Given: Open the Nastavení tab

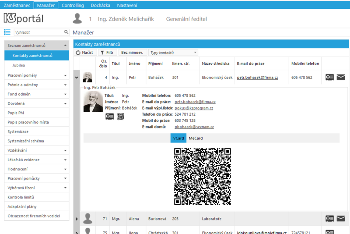Looking at the screenshot, I should tap(127, 5).
